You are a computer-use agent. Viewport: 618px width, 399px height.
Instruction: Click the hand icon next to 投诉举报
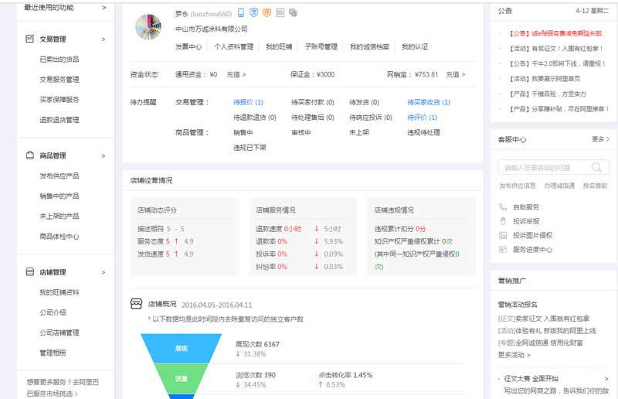(x=503, y=221)
